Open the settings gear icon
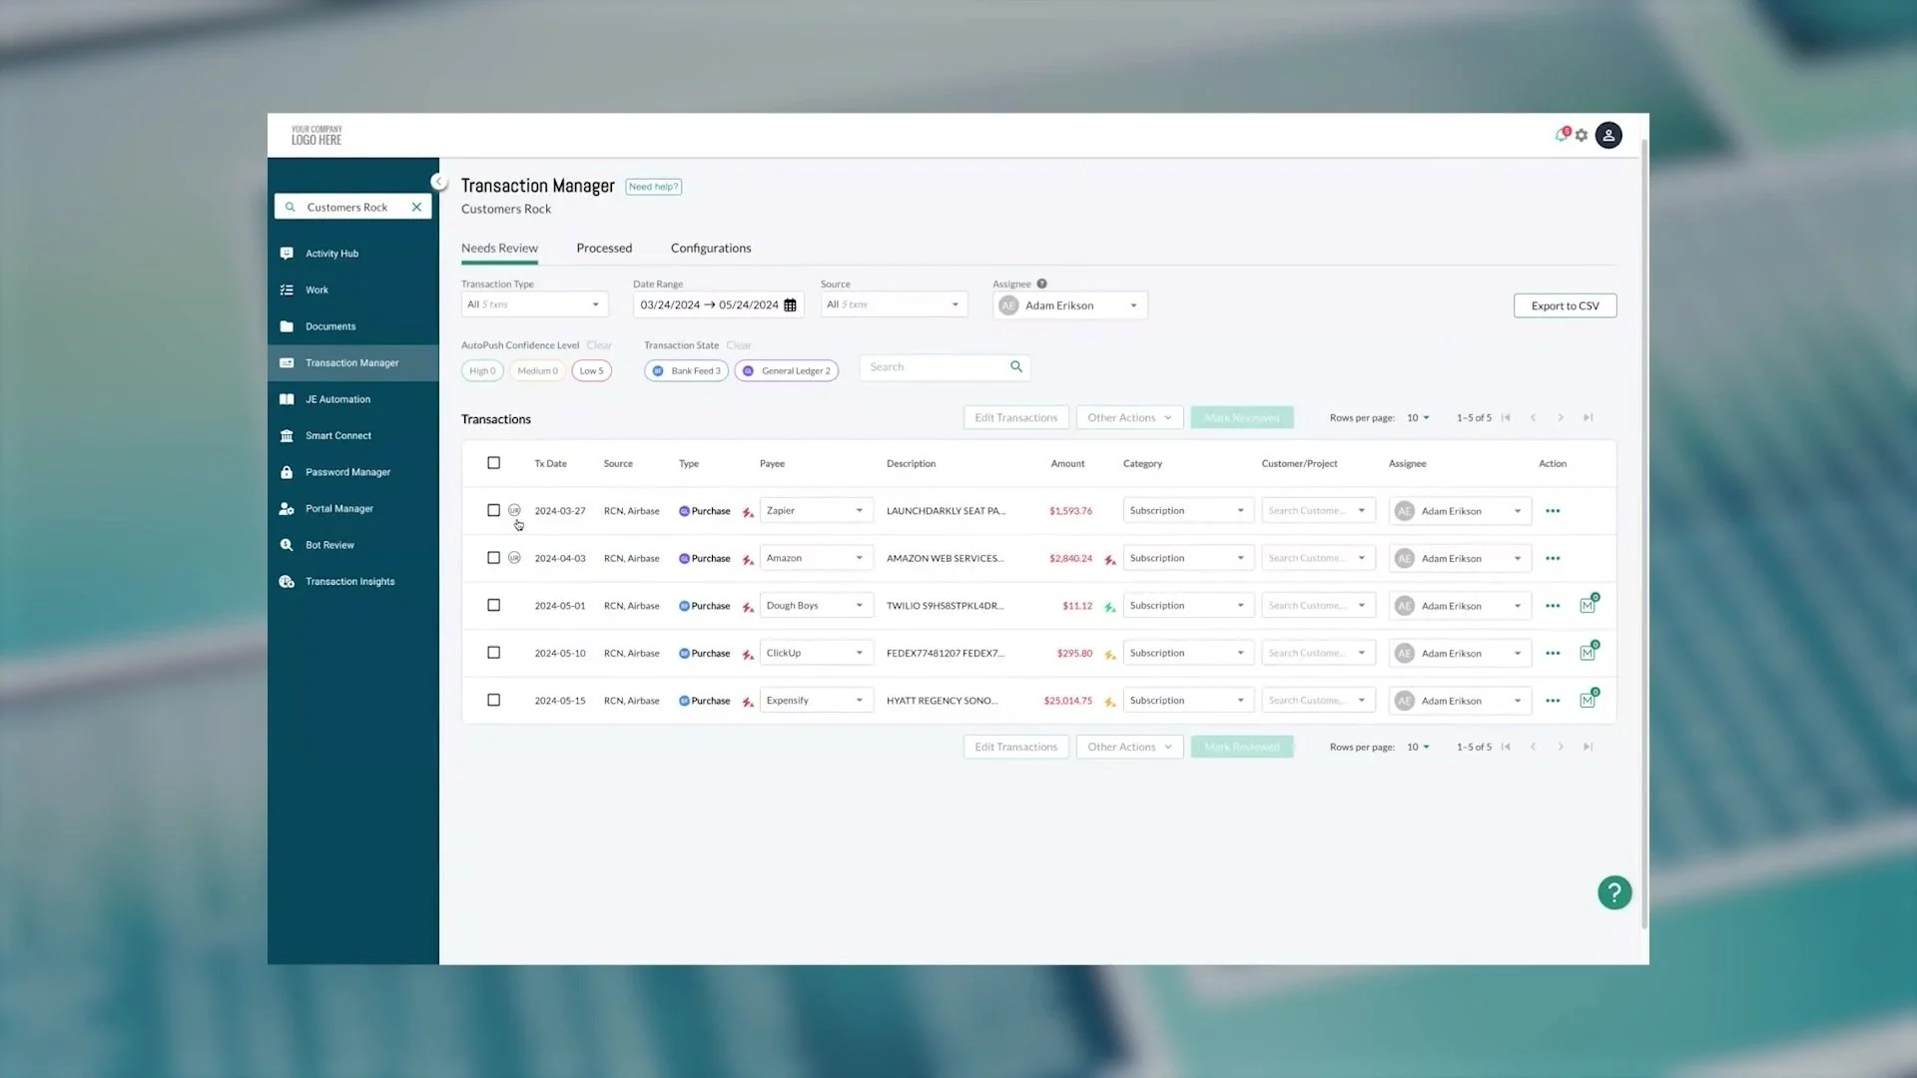Viewport: 1917px width, 1078px height. (x=1582, y=135)
